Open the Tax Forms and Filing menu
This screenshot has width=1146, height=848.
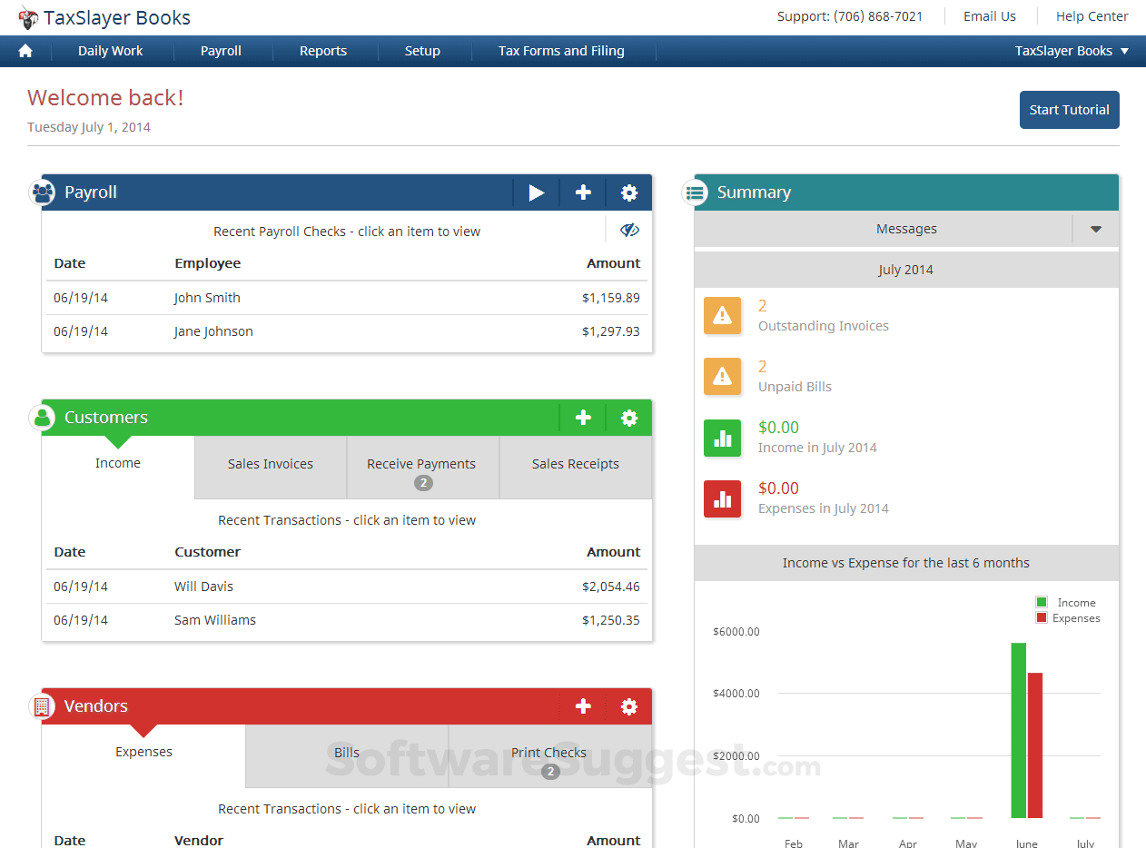560,51
